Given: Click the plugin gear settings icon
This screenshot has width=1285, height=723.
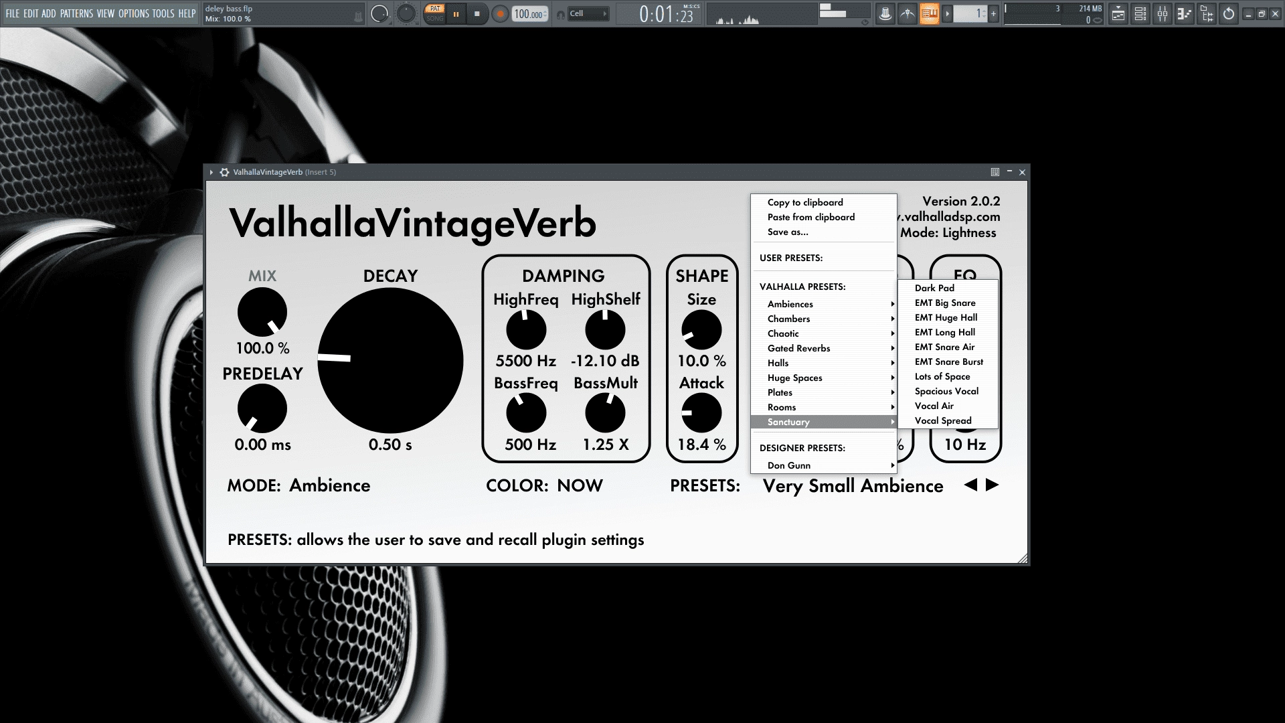Looking at the screenshot, I should (224, 172).
